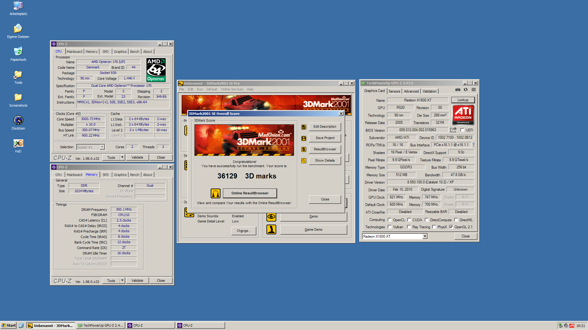Click the Core Speed 3000.73 MHz value

[91, 119]
